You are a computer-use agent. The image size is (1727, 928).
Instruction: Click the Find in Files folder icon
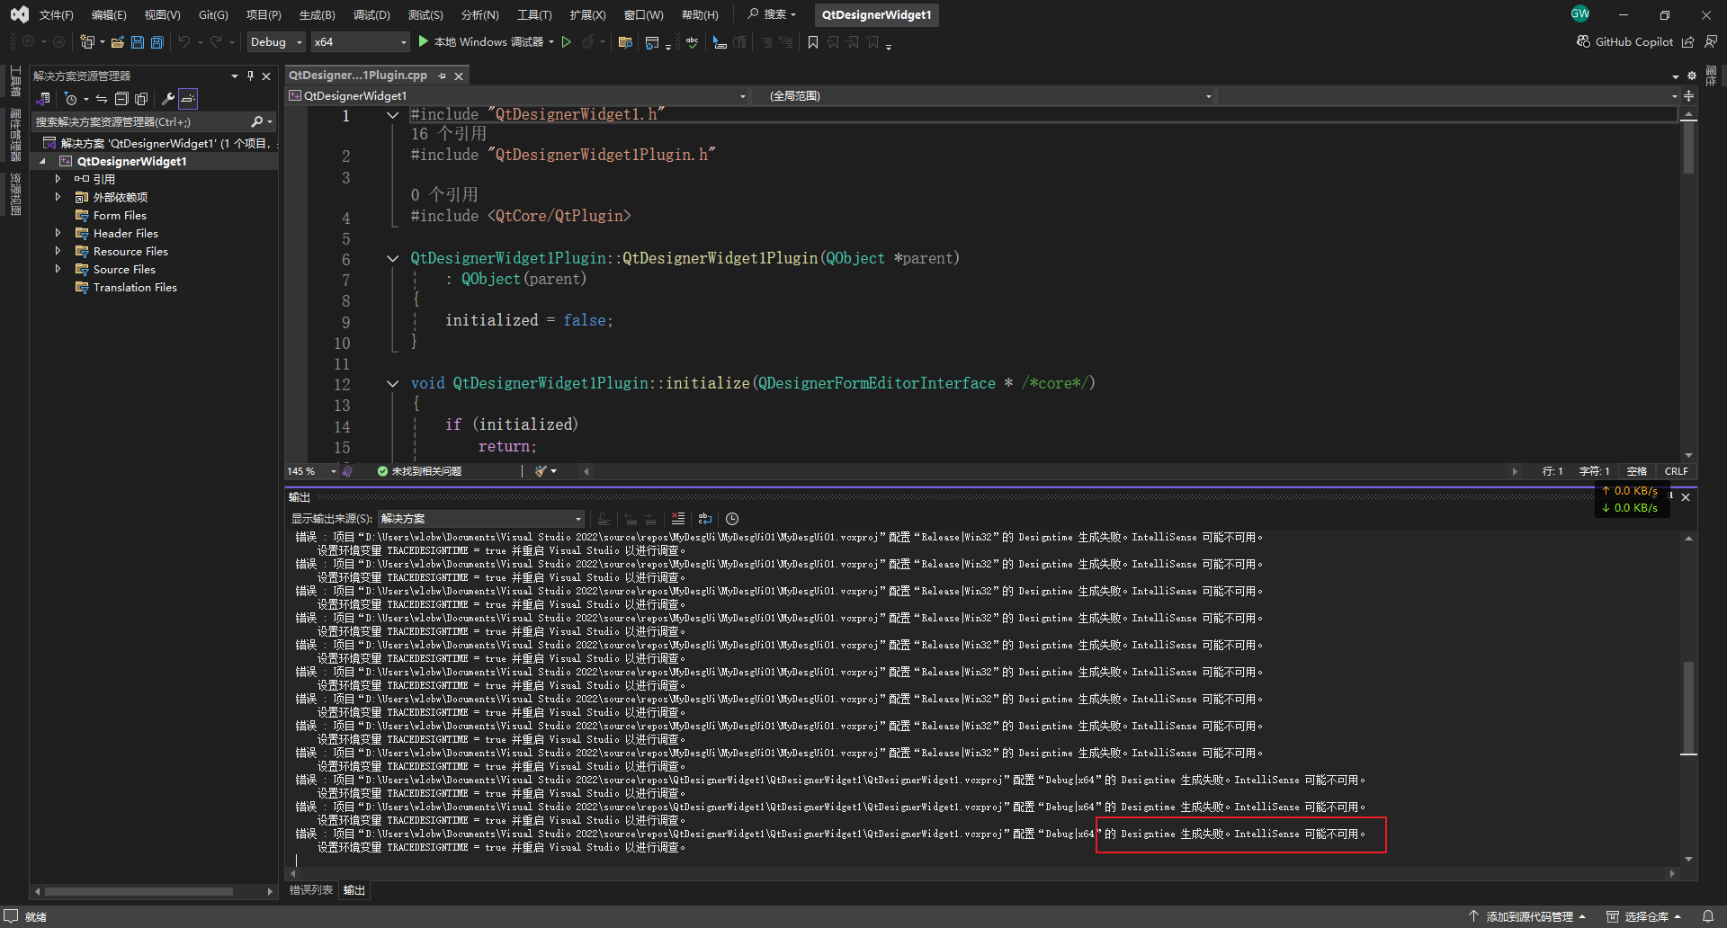(x=626, y=41)
